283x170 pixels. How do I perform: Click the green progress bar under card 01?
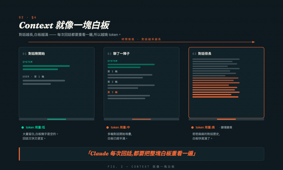[56, 119]
